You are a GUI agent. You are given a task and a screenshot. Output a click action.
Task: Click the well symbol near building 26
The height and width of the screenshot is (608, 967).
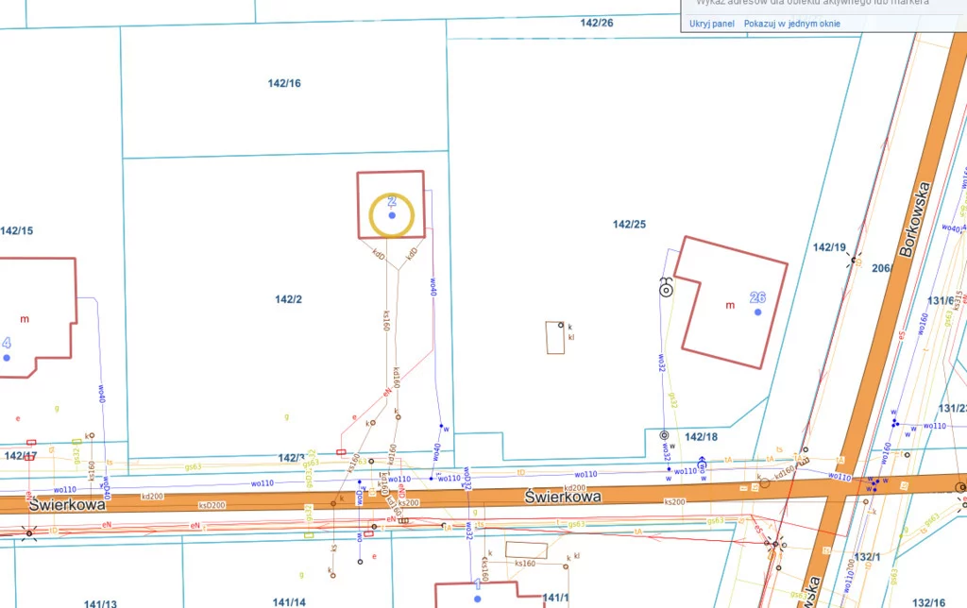click(x=666, y=288)
